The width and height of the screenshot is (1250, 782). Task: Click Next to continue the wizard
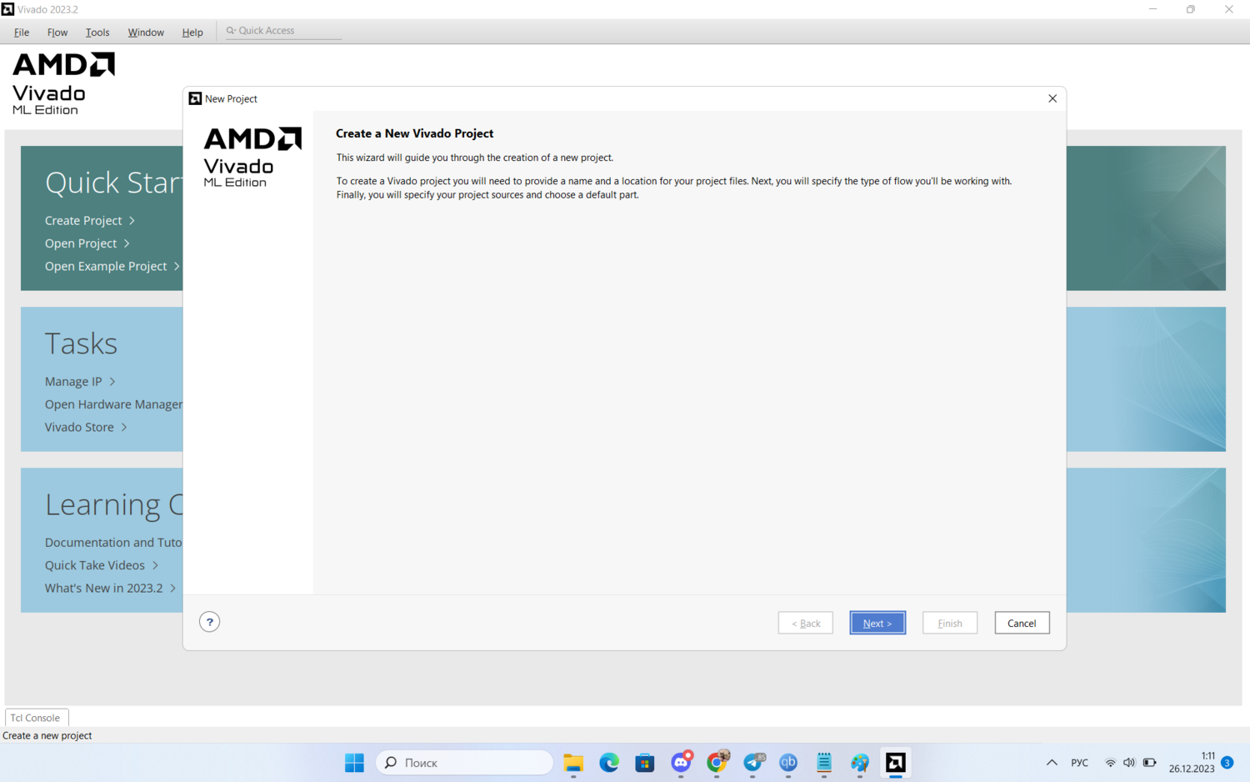pyautogui.click(x=877, y=623)
